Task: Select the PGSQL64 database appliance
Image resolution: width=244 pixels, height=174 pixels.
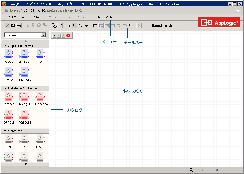Action: (x=24, y=114)
